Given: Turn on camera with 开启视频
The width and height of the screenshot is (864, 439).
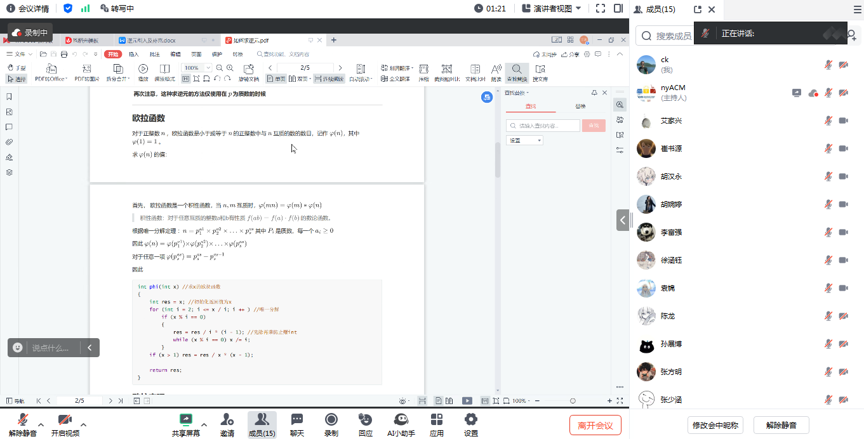Looking at the screenshot, I should pos(65,424).
